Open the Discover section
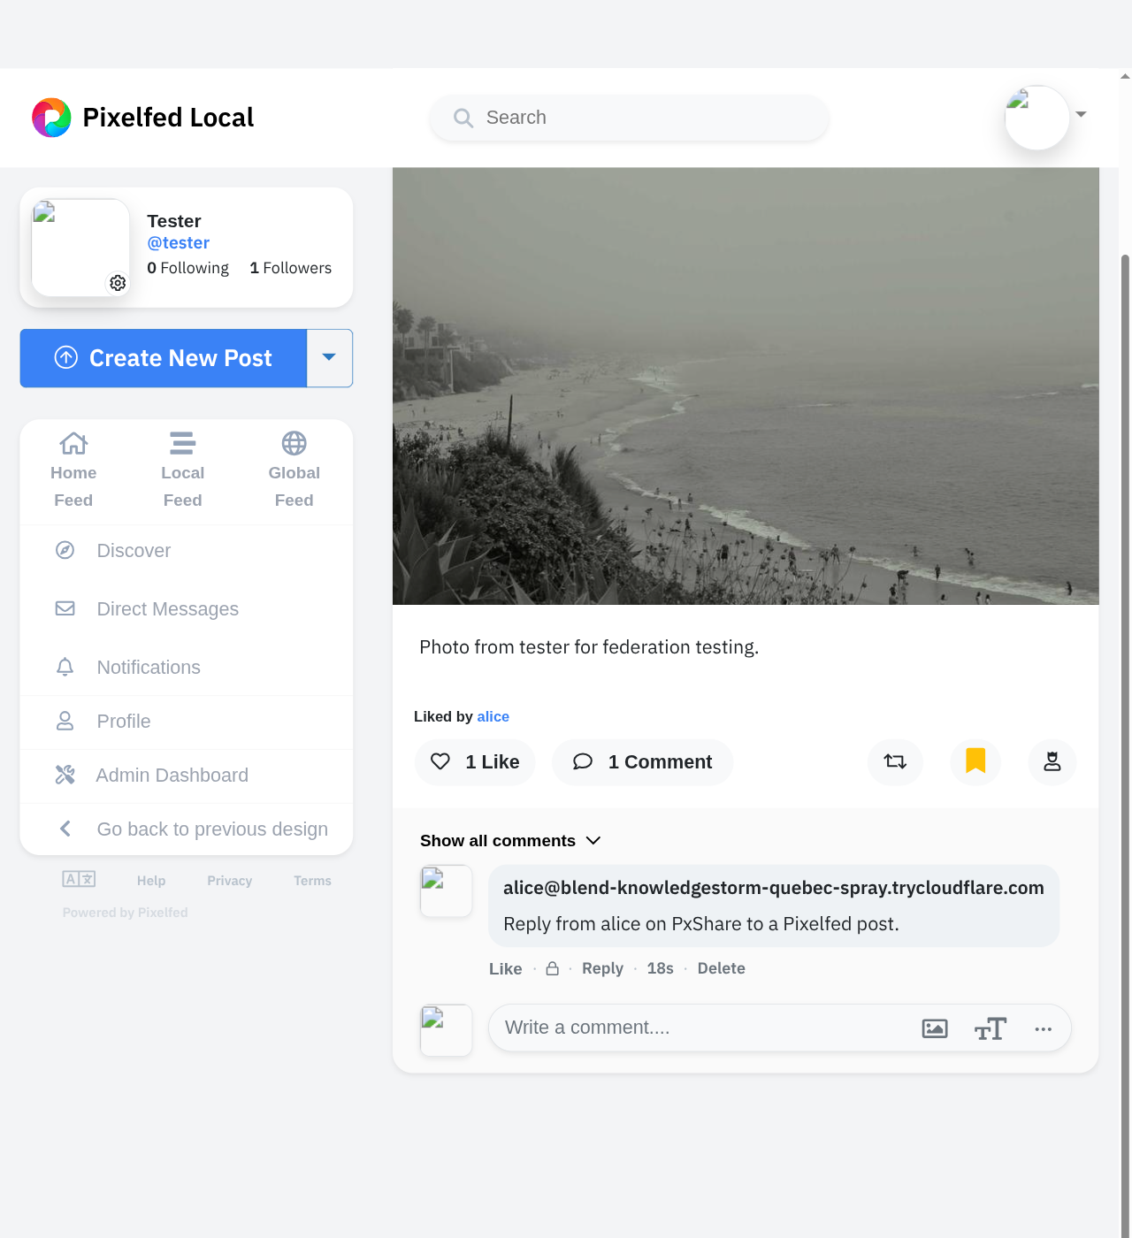 click(x=134, y=550)
